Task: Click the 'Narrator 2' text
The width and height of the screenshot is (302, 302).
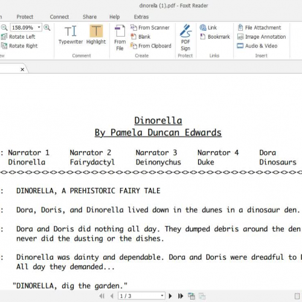Action: 91,153
